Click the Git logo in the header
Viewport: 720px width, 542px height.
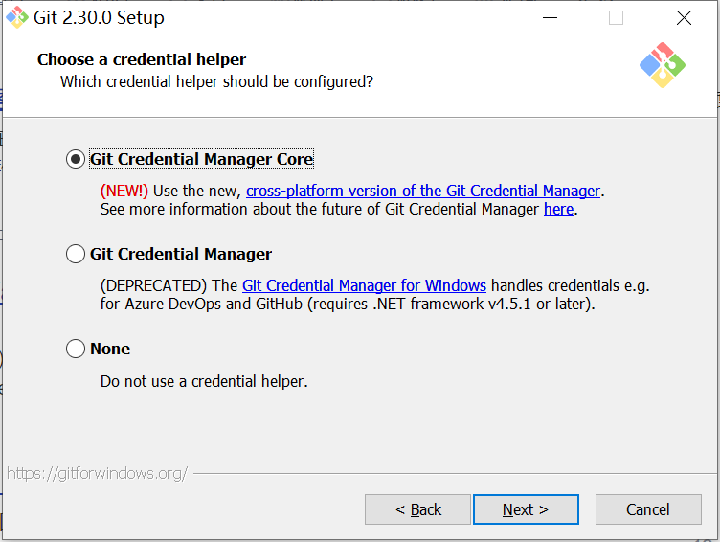click(x=663, y=65)
